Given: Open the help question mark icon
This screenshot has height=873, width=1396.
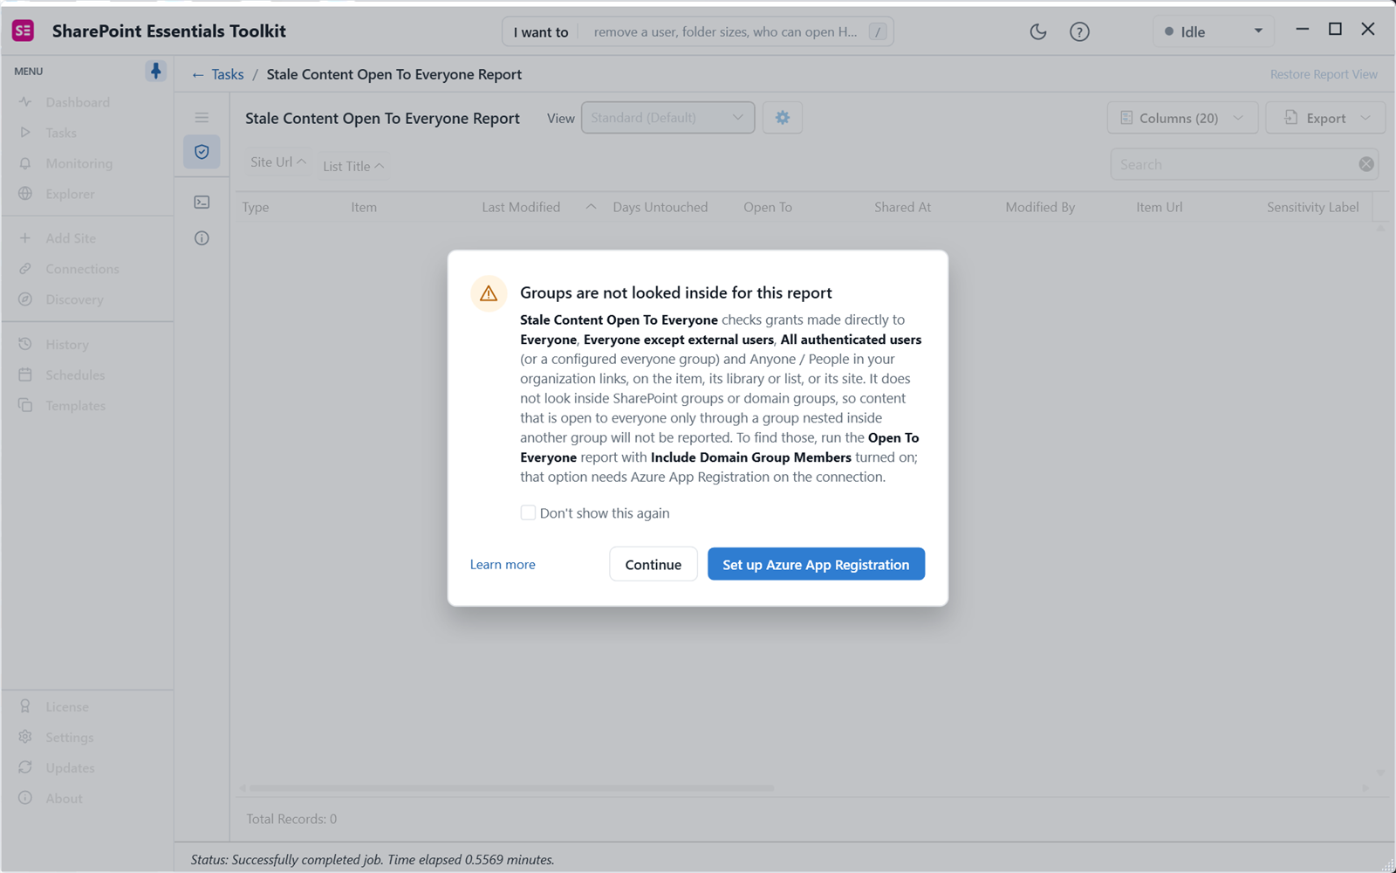Looking at the screenshot, I should tap(1079, 31).
